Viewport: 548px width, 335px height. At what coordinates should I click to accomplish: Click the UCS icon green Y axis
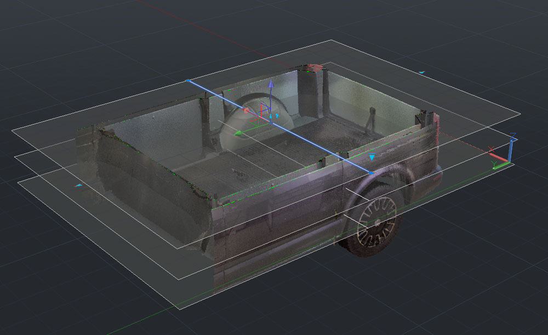501,166
